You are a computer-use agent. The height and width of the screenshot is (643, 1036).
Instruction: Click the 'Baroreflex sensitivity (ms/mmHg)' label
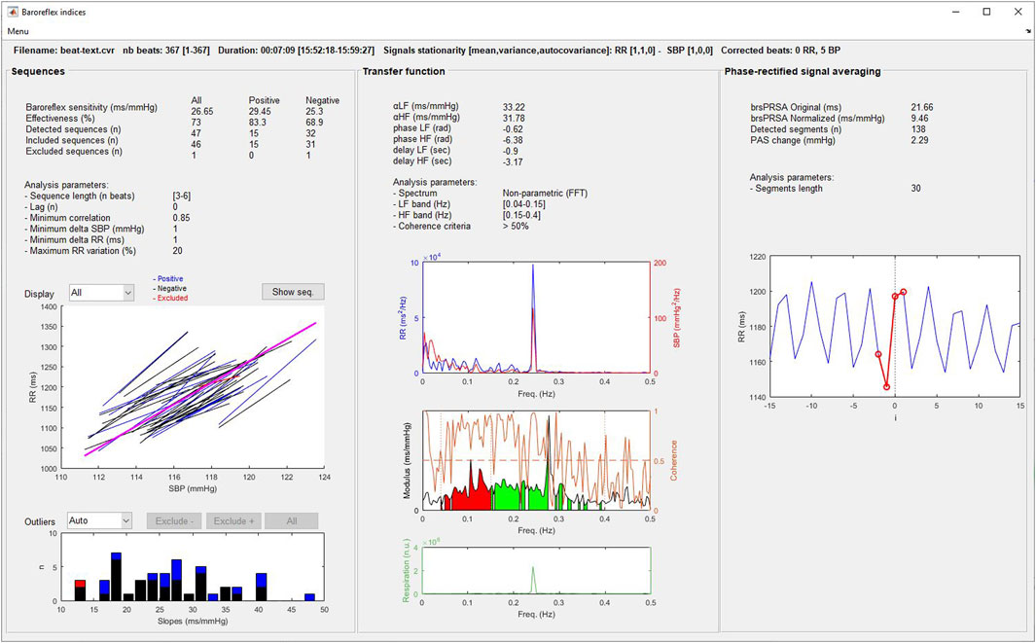91,107
